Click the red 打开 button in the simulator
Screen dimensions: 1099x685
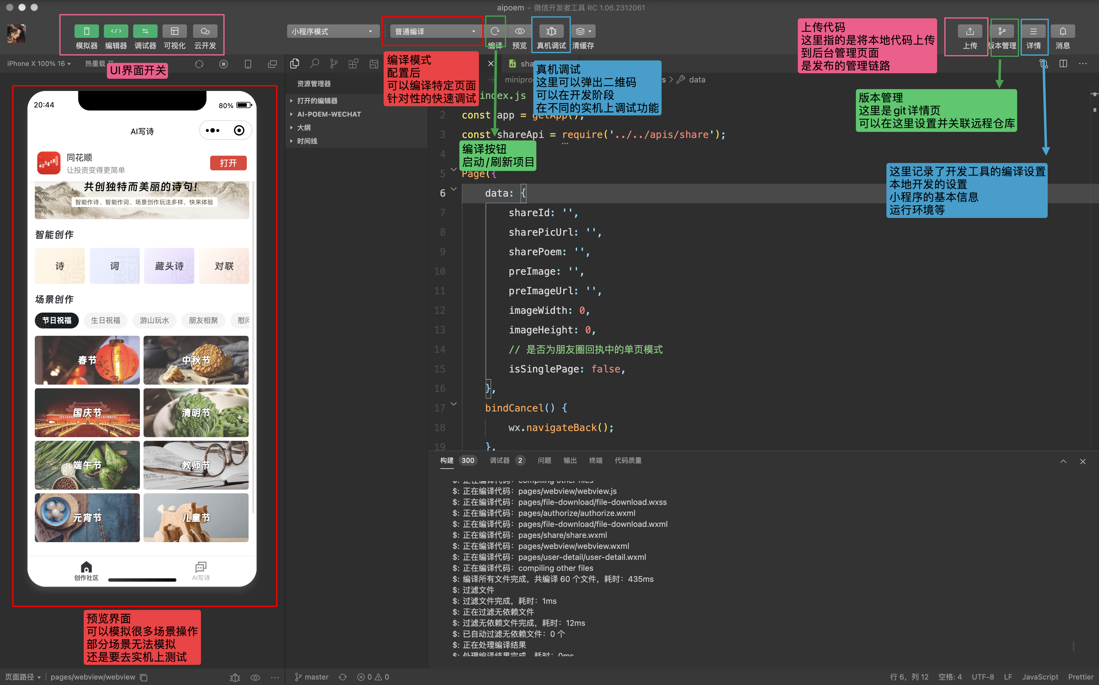click(228, 163)
